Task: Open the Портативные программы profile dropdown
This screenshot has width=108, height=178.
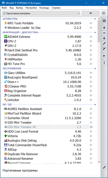Action: pyautogui.click(x=41, y=13)
